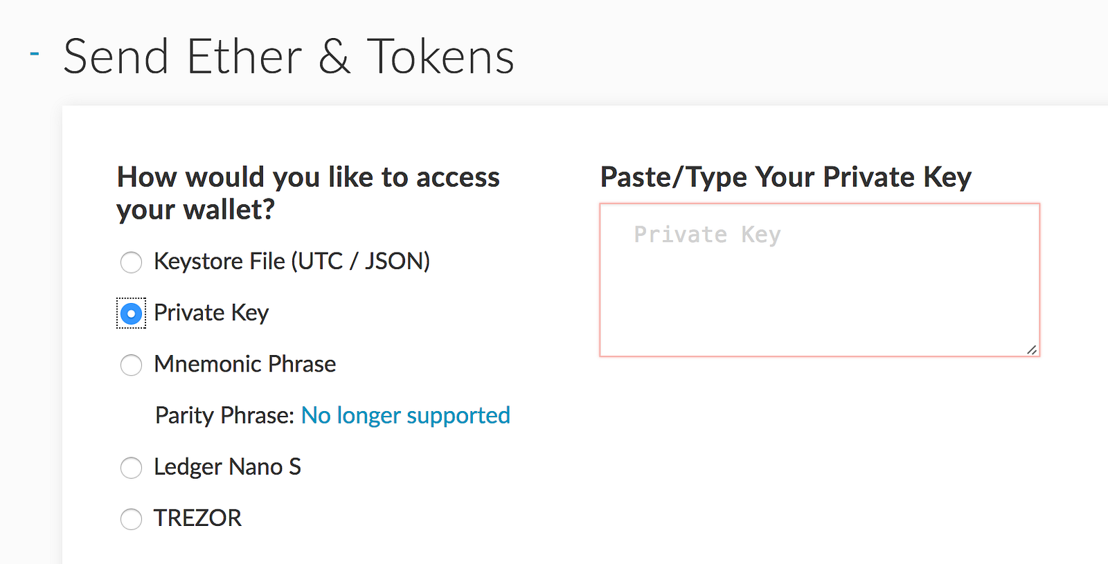The image size is (1108, 564).
Task: Click the text area resize handle
Action: pyautogui.click(x=1032, y=350)
